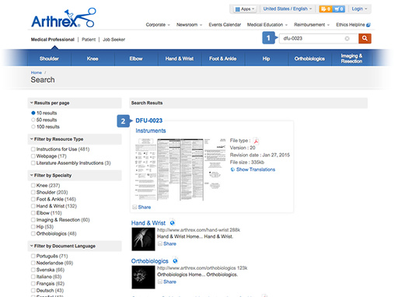The width and height of the screenshot is (398, 297).
Task: Clear the search field with the X icon
Action: coord(347,39)
